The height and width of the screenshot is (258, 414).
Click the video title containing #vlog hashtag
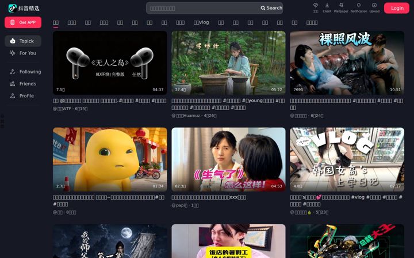[x=346, y=201]
